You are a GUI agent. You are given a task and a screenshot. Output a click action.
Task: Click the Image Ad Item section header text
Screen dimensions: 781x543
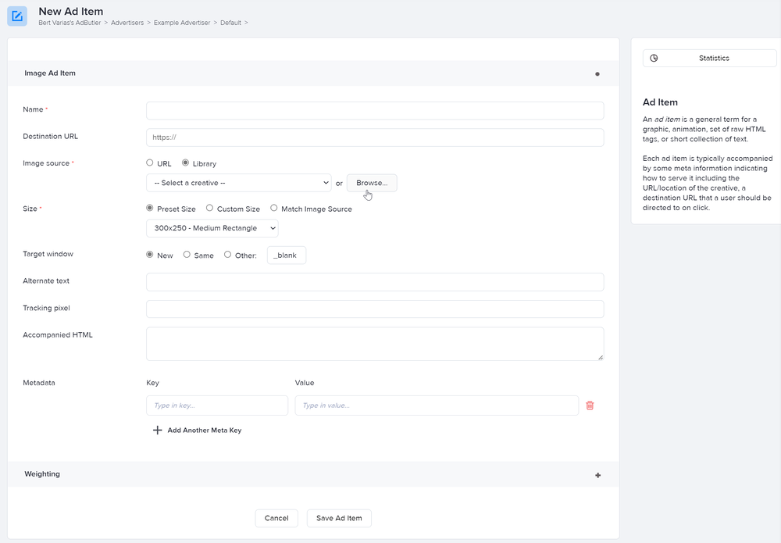(x=50, y=73)
